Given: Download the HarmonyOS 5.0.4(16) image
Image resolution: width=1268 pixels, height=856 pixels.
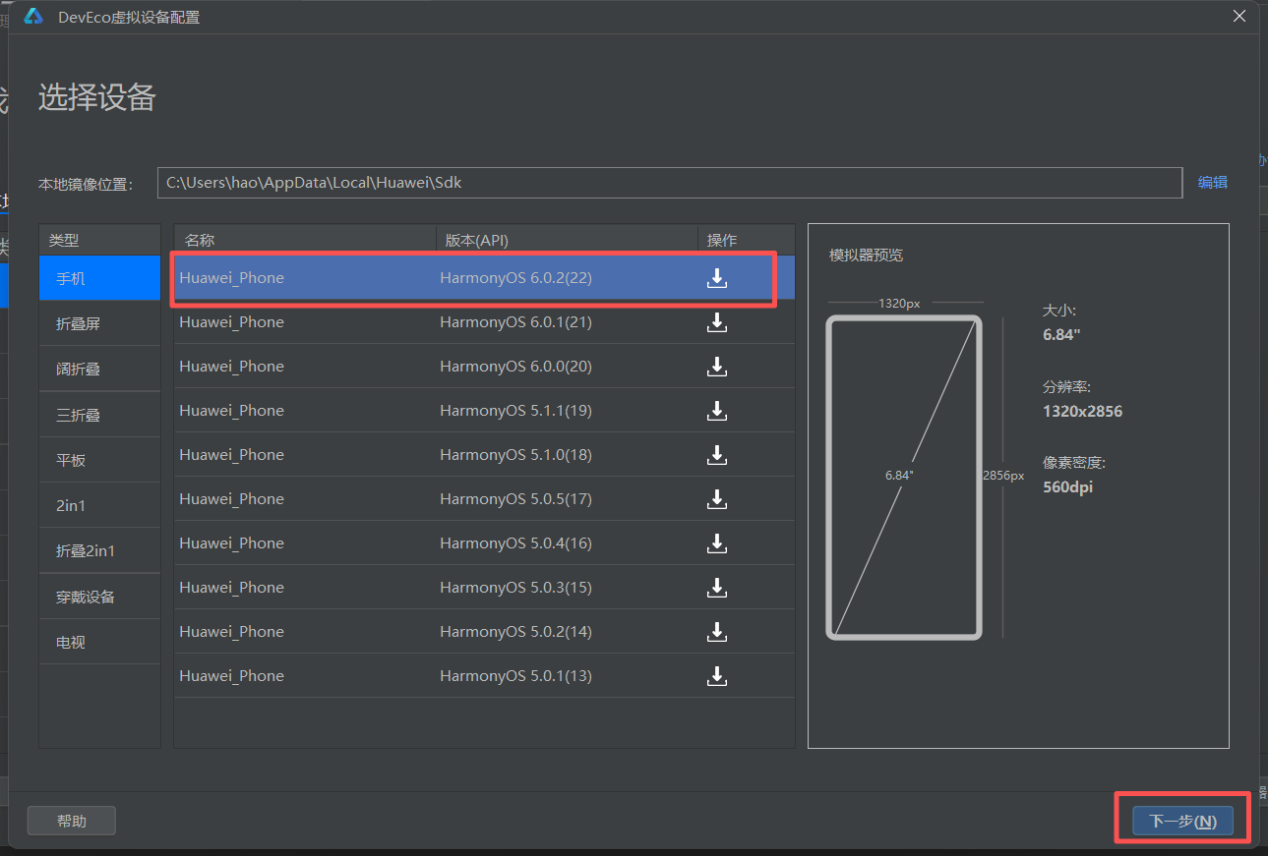Looking at the screenshot, I should pos(717,543).
